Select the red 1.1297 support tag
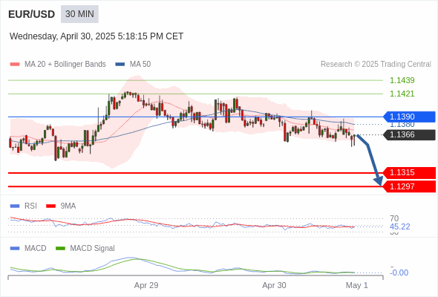 pos(409,186)
